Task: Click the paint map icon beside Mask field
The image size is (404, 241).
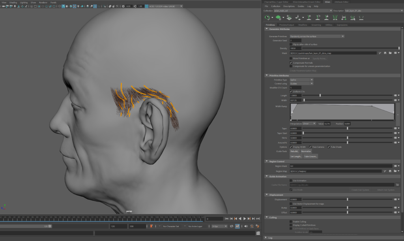Action: [380, 53]
